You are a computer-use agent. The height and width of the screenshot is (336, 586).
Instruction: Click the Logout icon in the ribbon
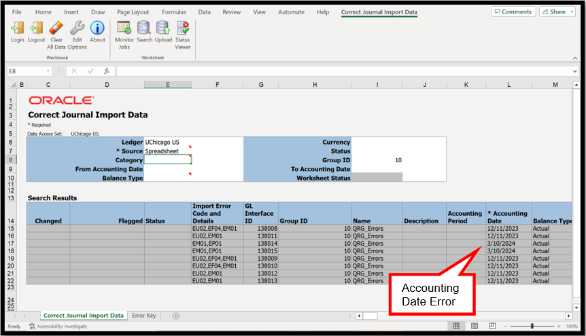point(36,28)
